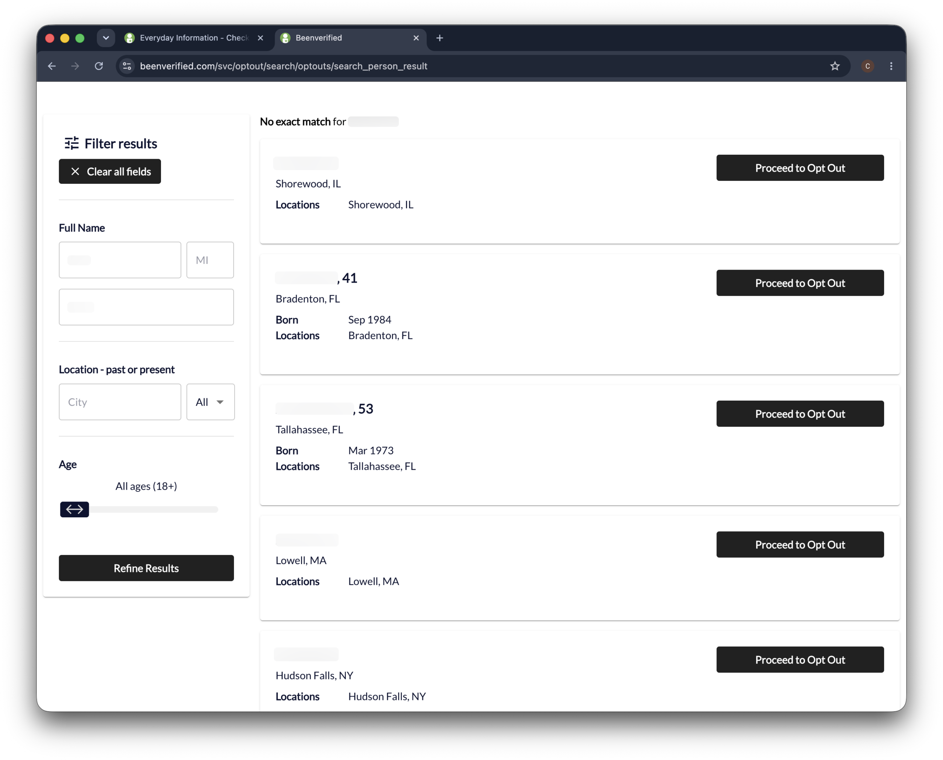Open the Chrome profile avatar
Image resolution: width=943 pixels, height=760 pixels.
click(867, 66)
